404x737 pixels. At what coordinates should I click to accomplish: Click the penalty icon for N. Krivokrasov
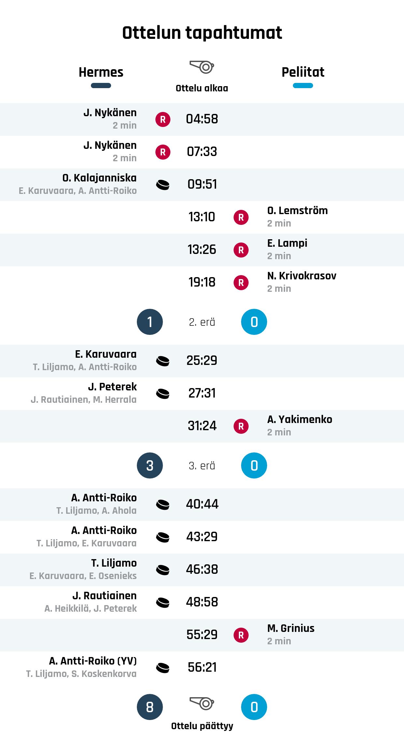click(x=241, y=283)
